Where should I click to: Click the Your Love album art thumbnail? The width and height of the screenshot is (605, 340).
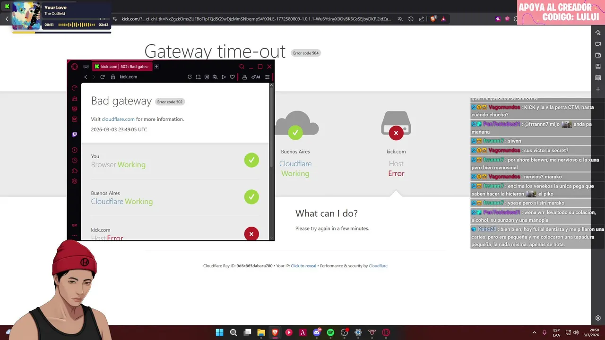[x=26, y=16]
